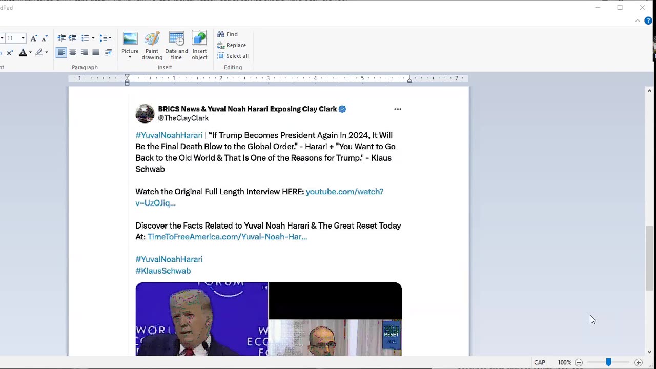Minimize the WordPad window
656x369 pixels.
pos(598,8)
